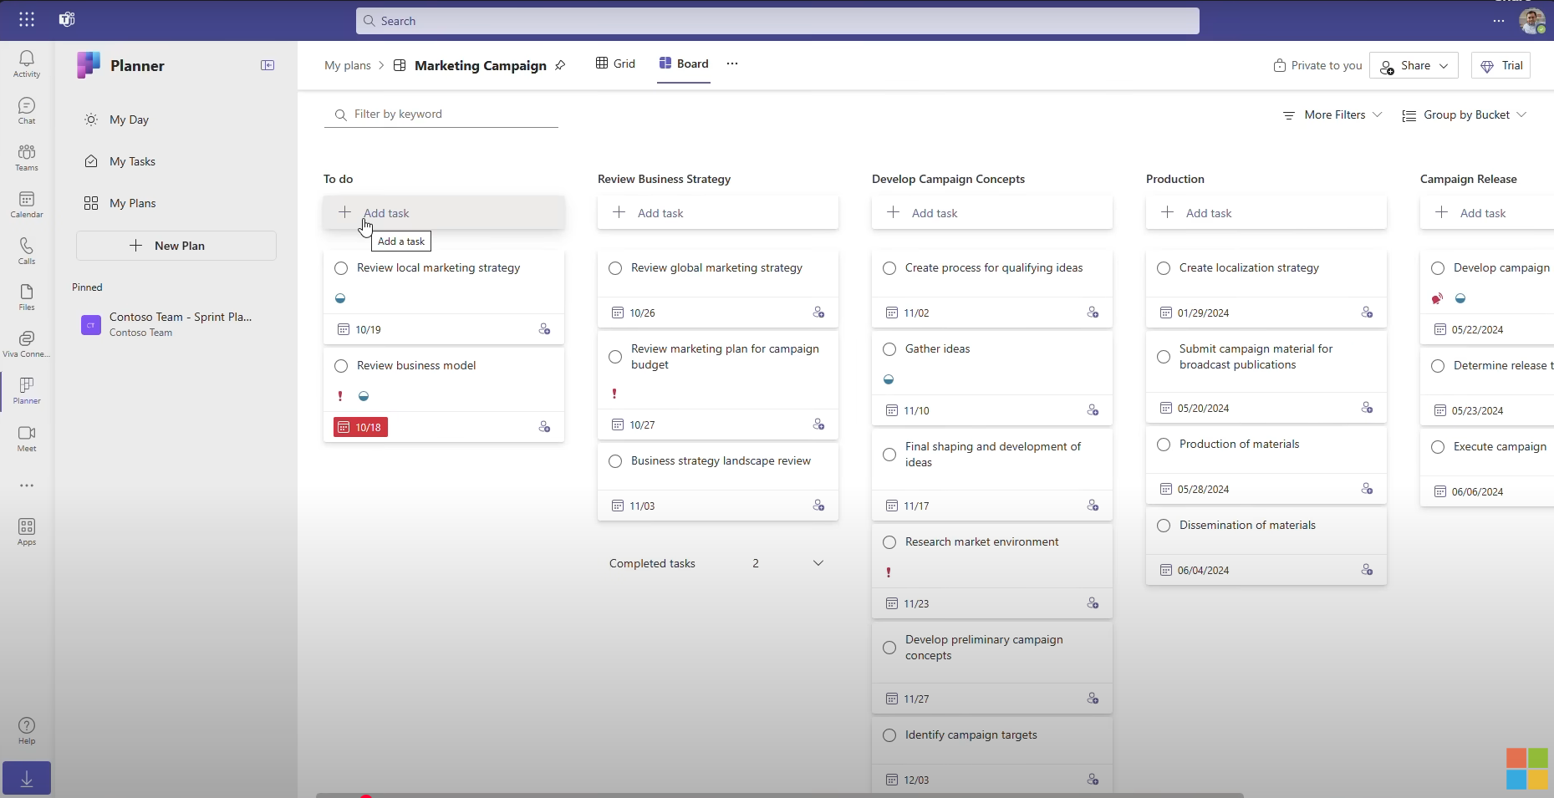The height and width of the screenshot is (798, 1554).
Task: Unpin the Marketing Campaign plan
Action: click(x=561, y=65)
